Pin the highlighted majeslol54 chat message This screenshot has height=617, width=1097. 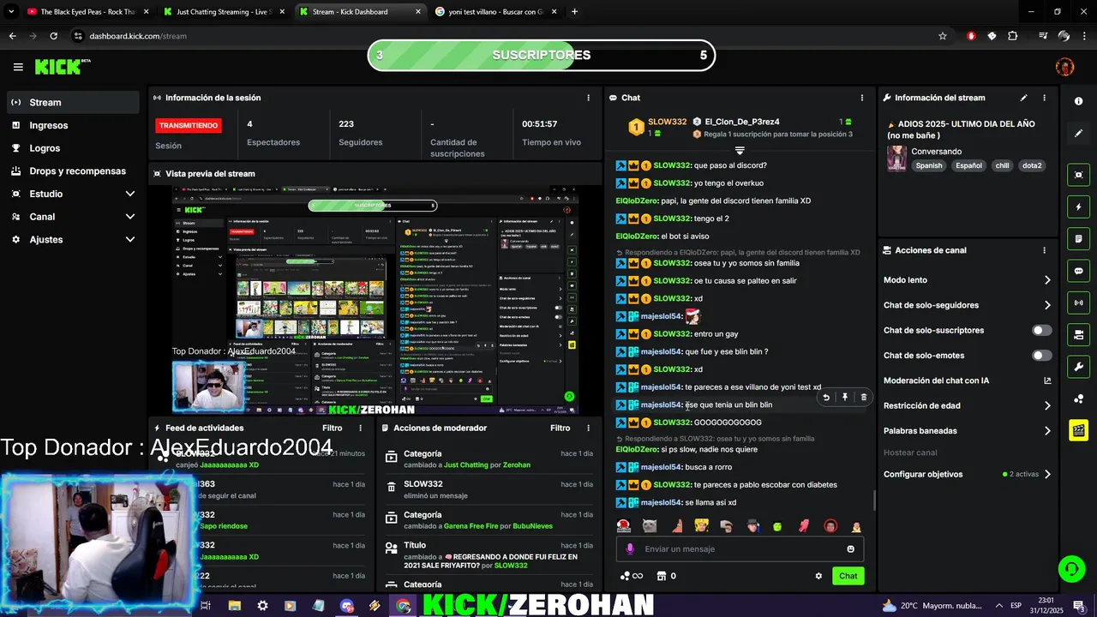tap(844, 397)
